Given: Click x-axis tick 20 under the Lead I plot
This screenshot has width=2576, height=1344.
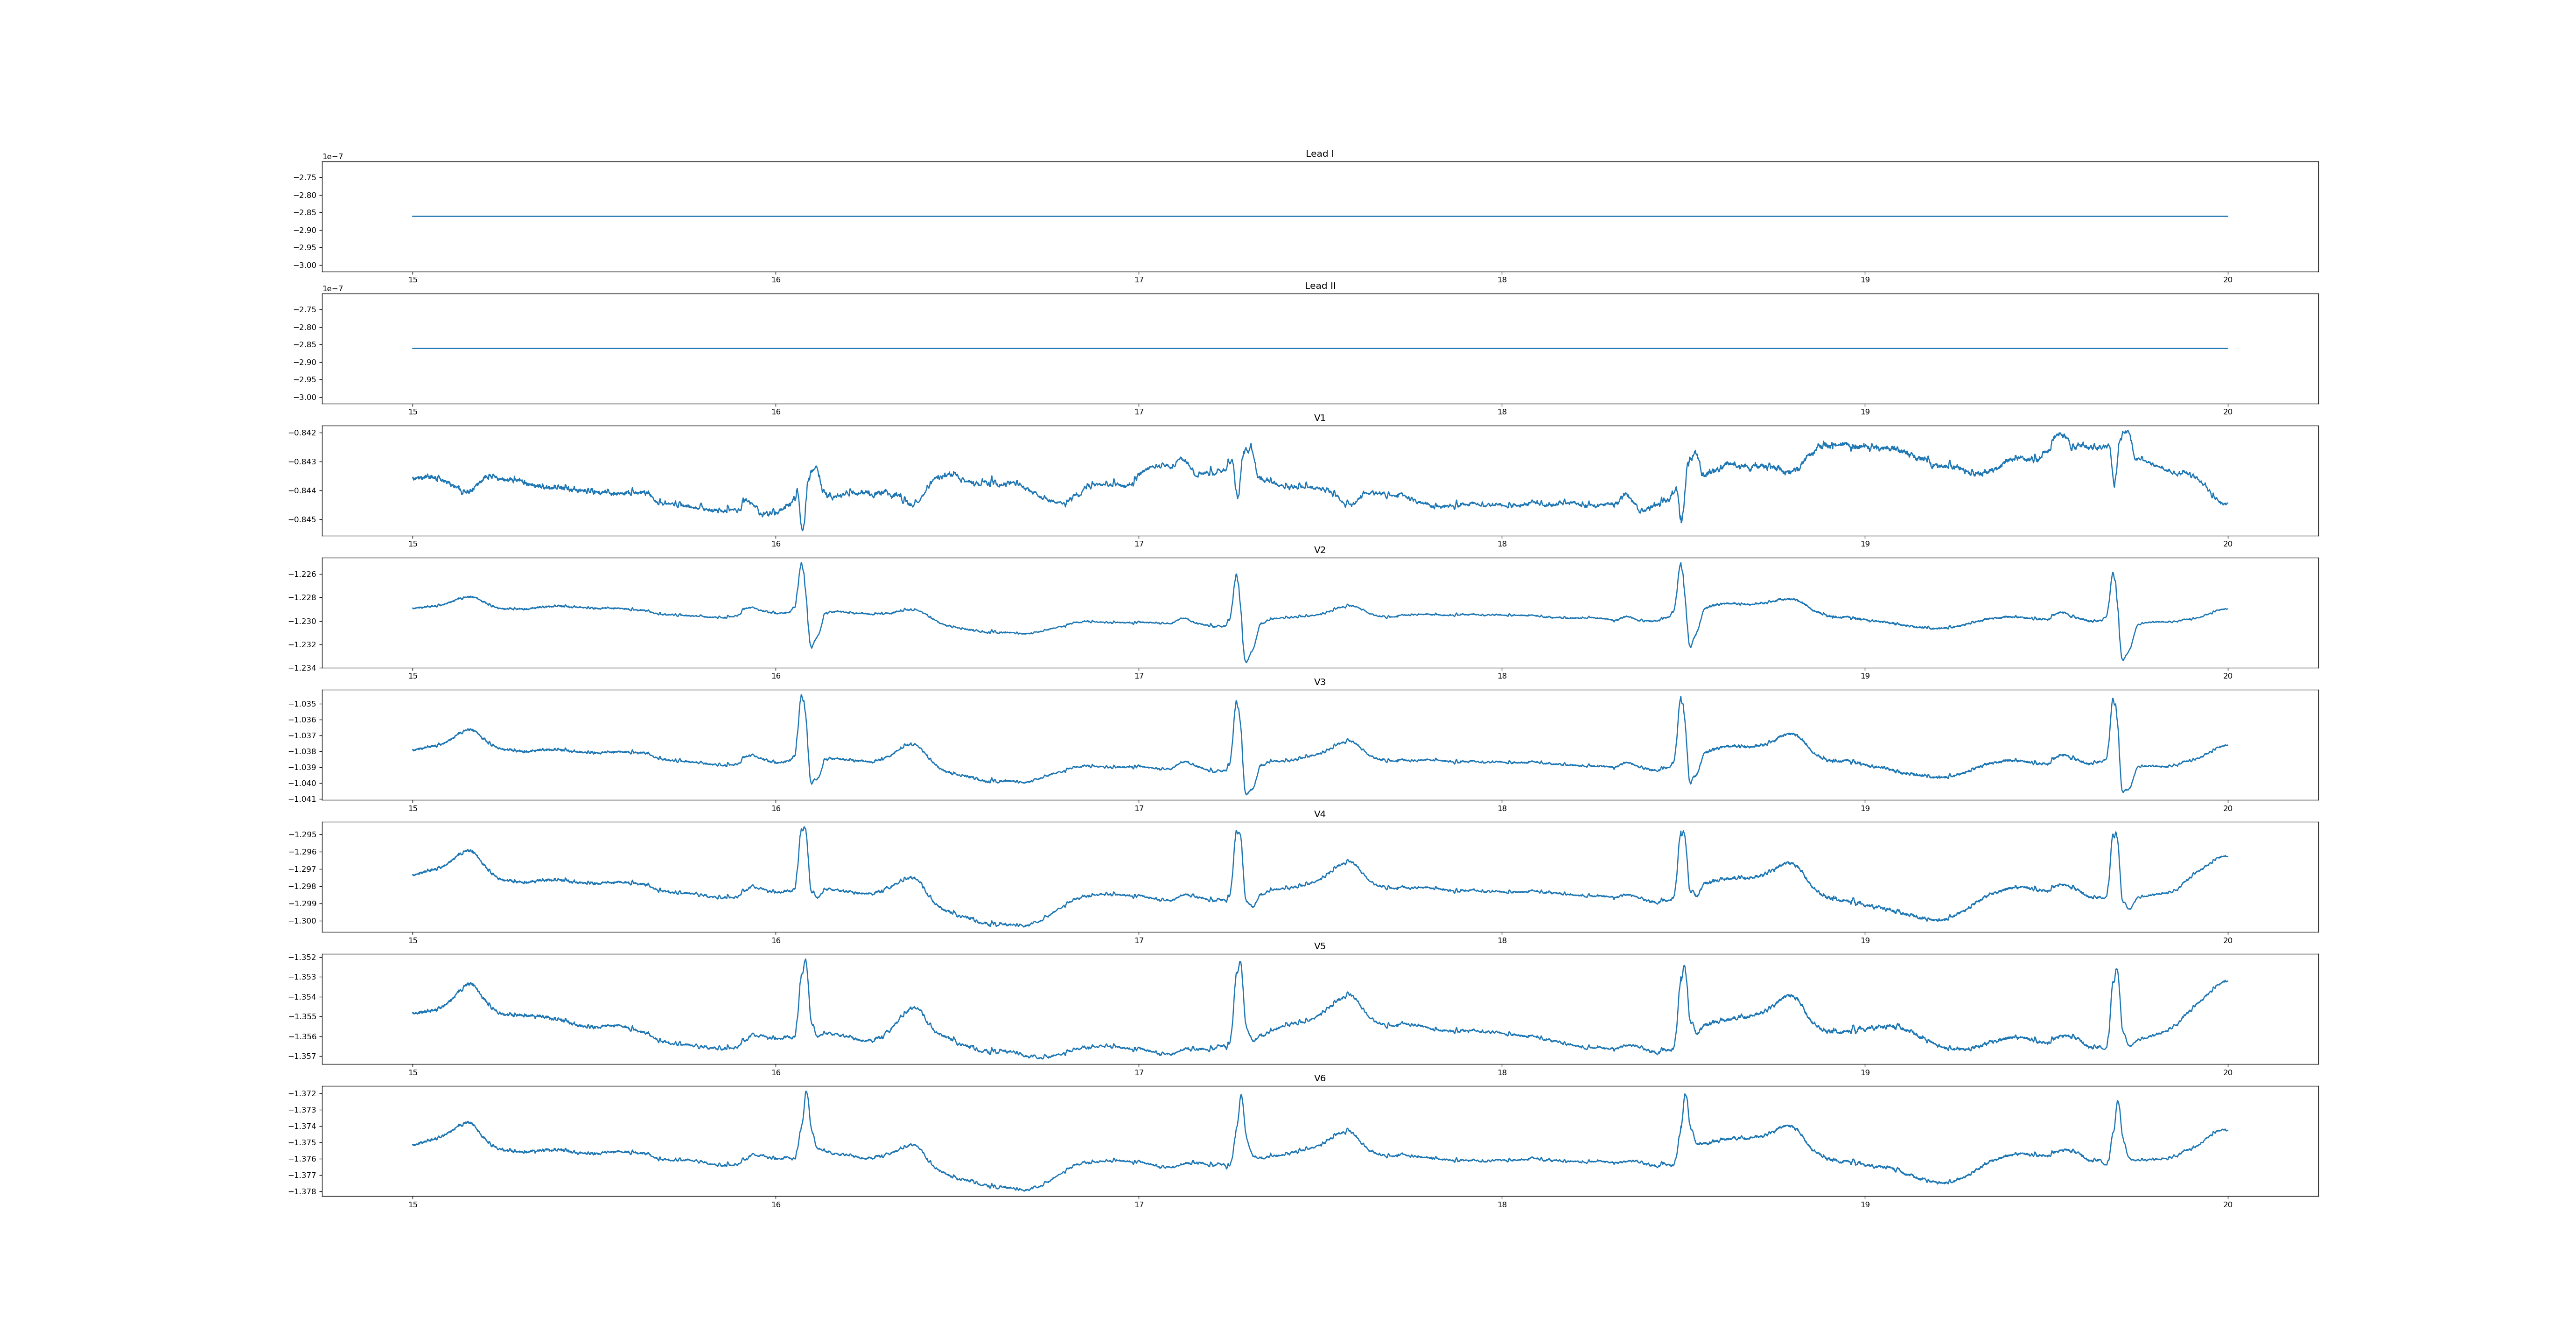Looking at the screenshot, I should tap(2227, 280).
